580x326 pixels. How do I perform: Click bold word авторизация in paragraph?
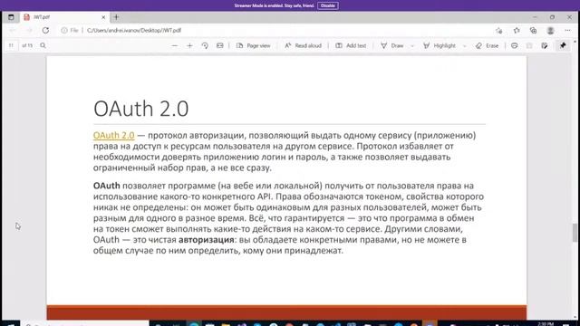point(207,239)
